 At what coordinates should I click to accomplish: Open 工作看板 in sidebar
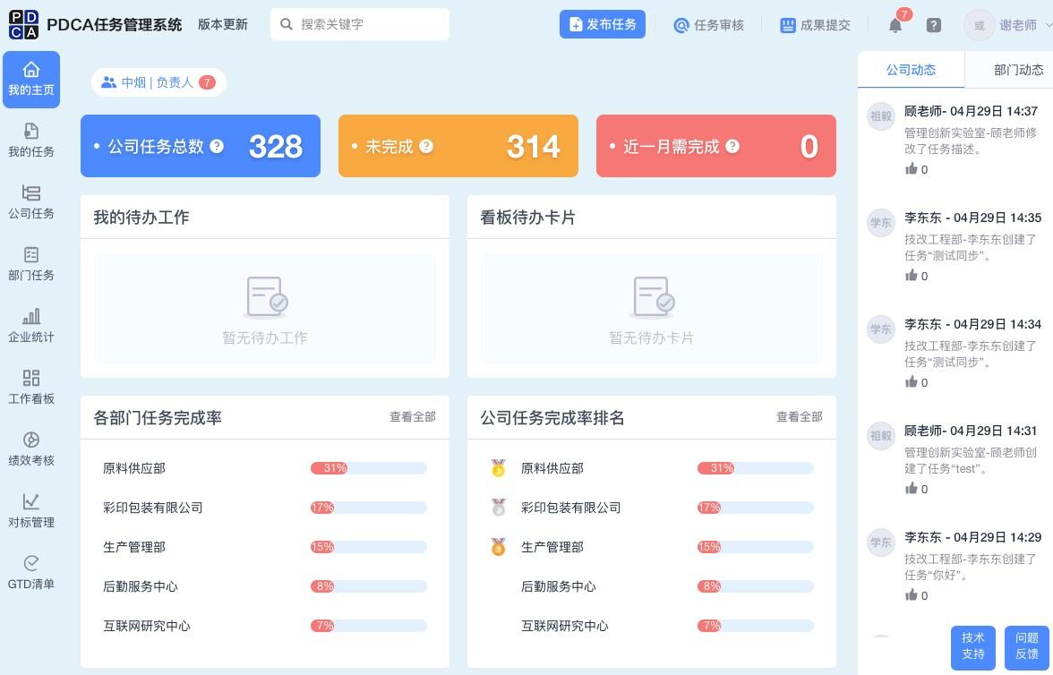click(x=30, y=388)
